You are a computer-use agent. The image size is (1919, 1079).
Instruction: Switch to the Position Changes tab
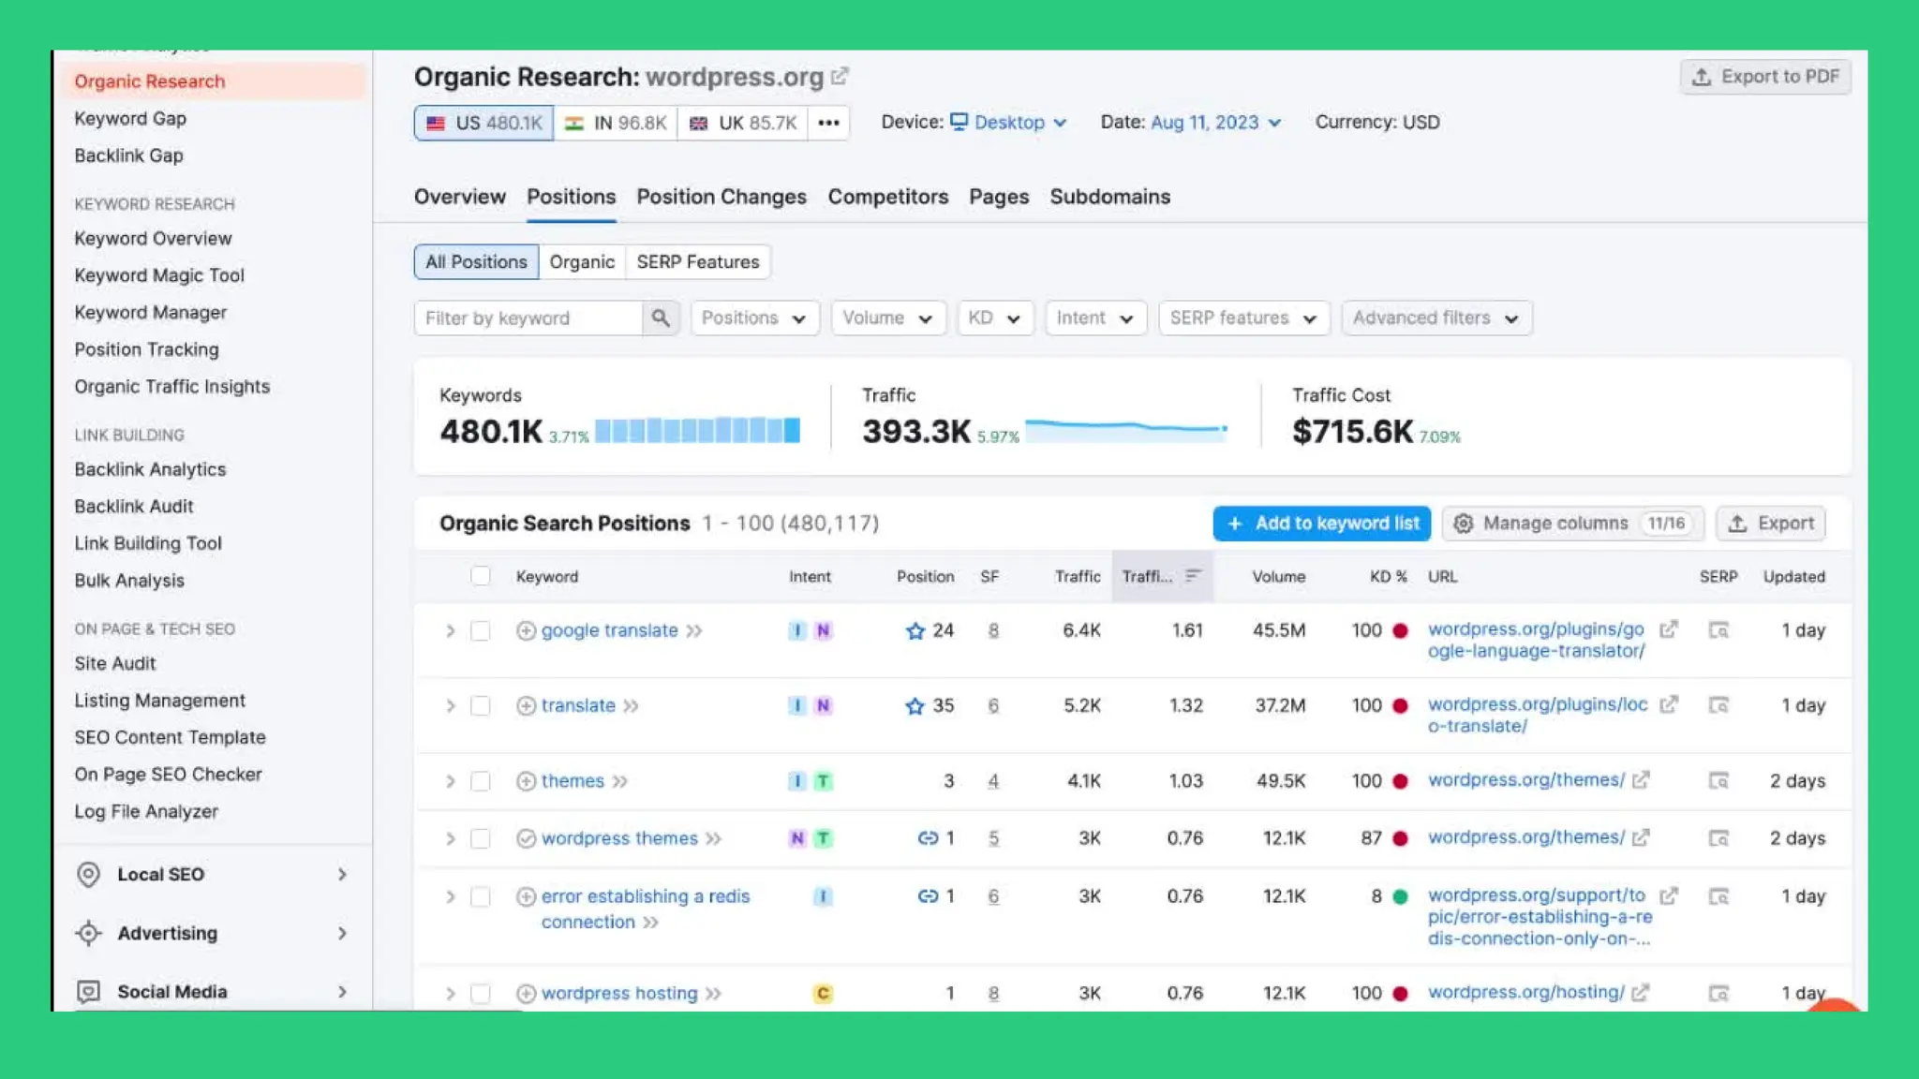(x=721, y=197)
